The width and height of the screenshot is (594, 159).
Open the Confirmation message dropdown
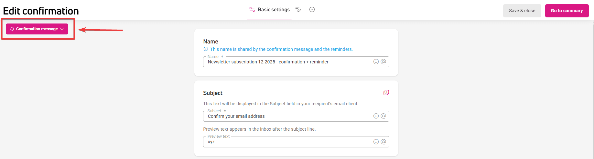tap(37, 29)
